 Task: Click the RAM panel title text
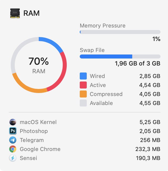click(x=31, y=13)
